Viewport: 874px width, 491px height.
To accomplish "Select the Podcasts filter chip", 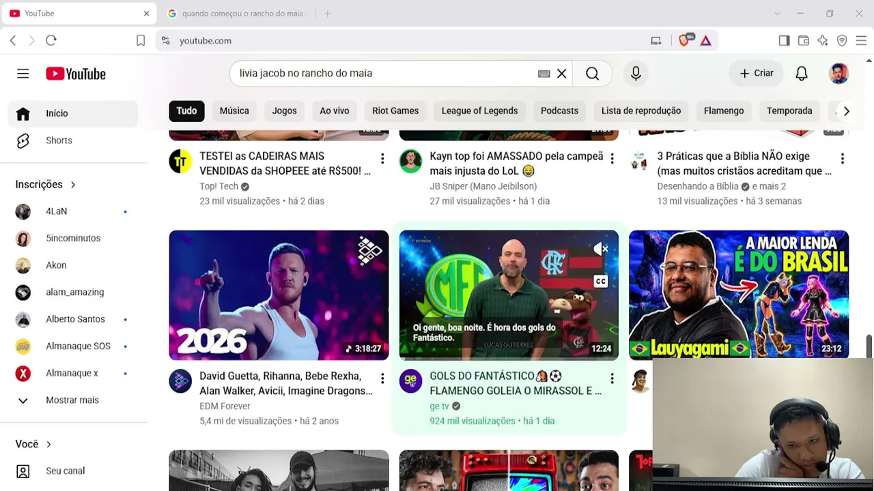I will [x=559, y=111].
